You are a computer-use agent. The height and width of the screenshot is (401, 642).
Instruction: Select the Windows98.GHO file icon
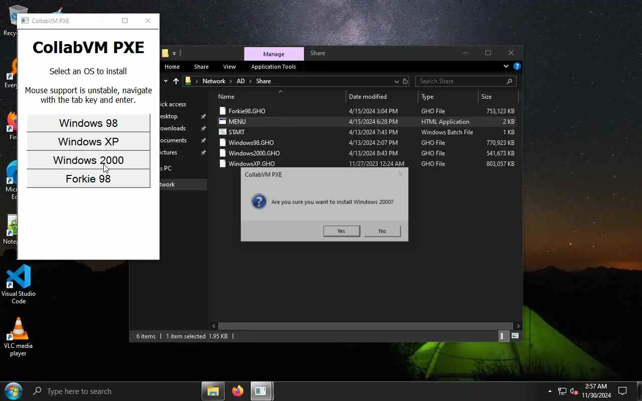click(x=223, y=143)
